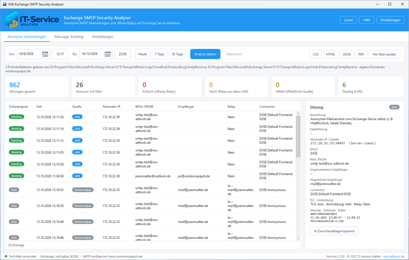Image resolution: width=409 pixels, height=260 pixels.
Task: Click the Lizenz header button
Action: (x=348, y=20)
